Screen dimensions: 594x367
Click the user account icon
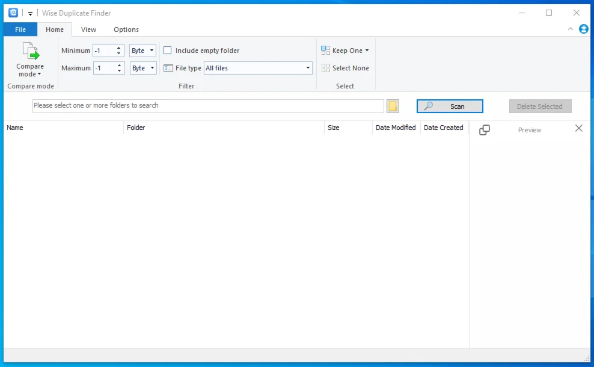[x=584, y=29]
